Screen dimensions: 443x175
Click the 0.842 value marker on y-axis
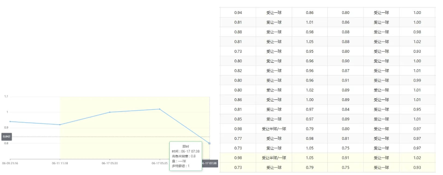click(6, 137)
